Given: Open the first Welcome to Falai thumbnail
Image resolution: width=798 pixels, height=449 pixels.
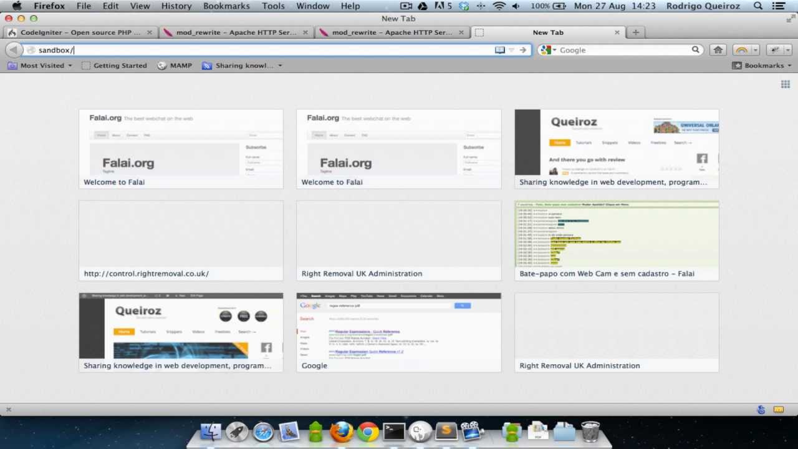Looking at the screenshot, I should pos(181,148).
